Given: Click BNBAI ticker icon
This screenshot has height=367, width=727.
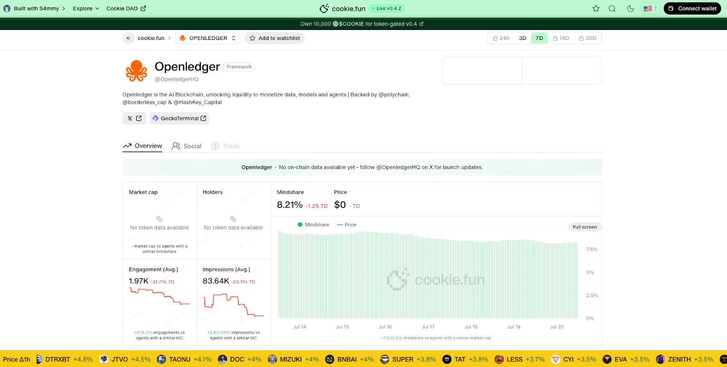Looking at the screenshot, I should (329, 359).
